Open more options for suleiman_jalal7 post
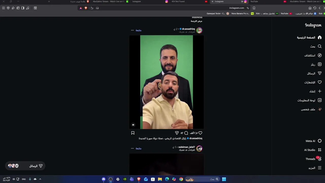325x183 pixels. [132, 148]
